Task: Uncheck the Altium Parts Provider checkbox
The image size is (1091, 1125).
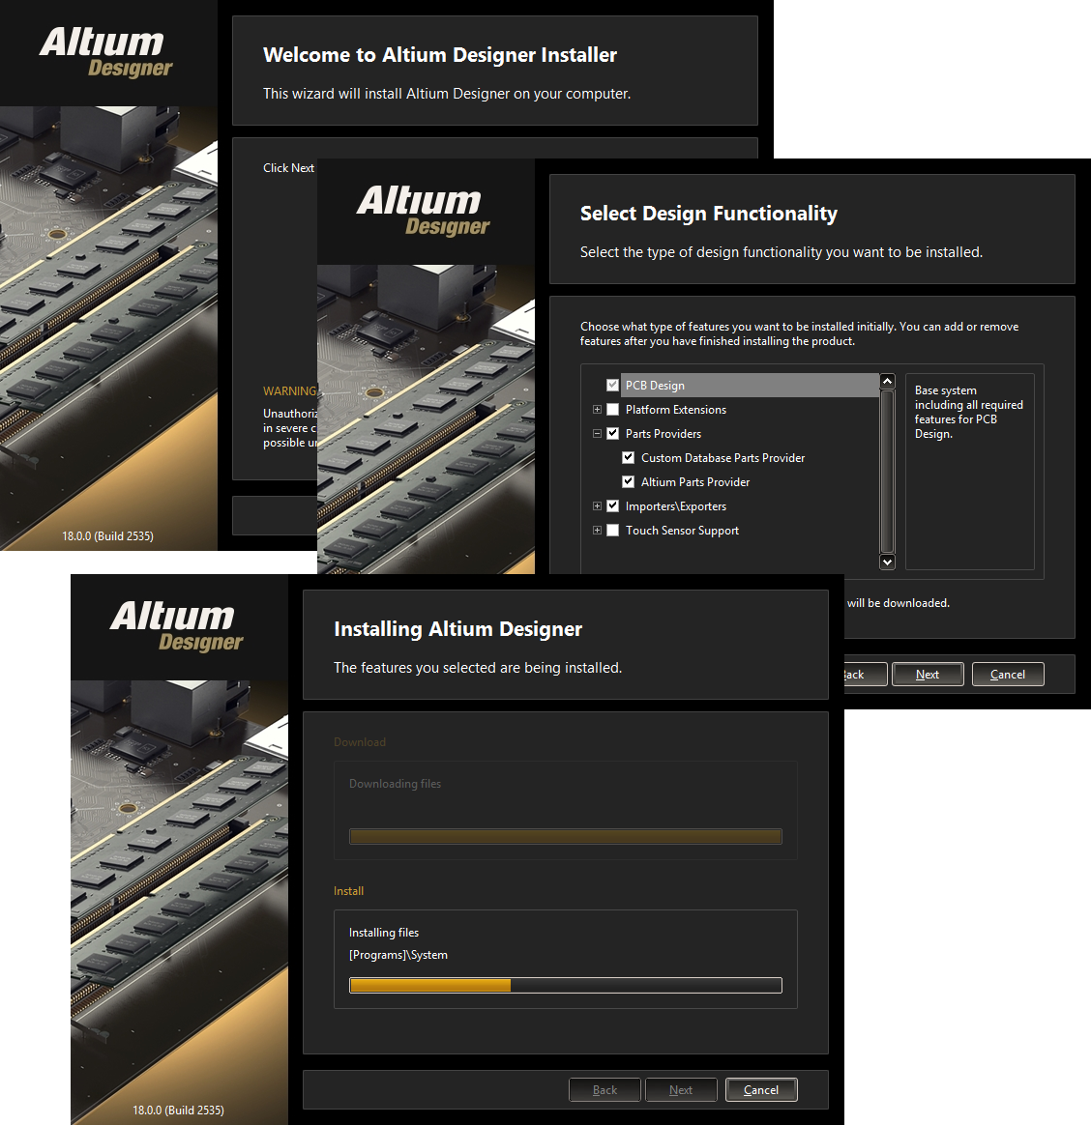Action: tap(628, 482)
